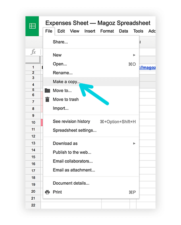Choose Publish to the web...

point(91,152)
